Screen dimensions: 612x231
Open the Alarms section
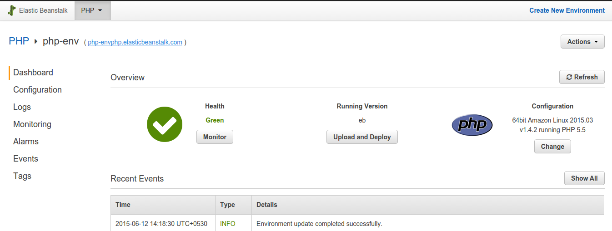click(26, 142)
